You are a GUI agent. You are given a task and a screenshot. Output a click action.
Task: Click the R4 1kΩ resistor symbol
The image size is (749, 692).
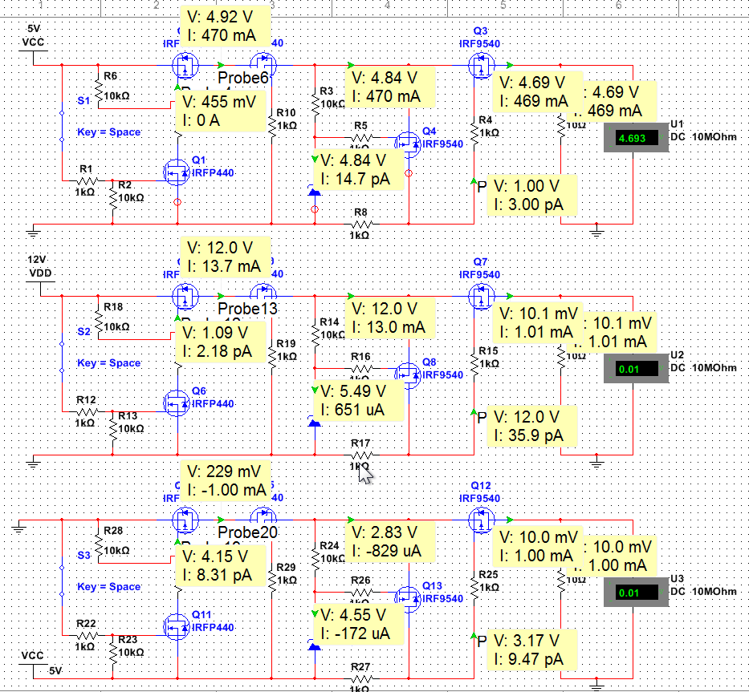[474, 132]
